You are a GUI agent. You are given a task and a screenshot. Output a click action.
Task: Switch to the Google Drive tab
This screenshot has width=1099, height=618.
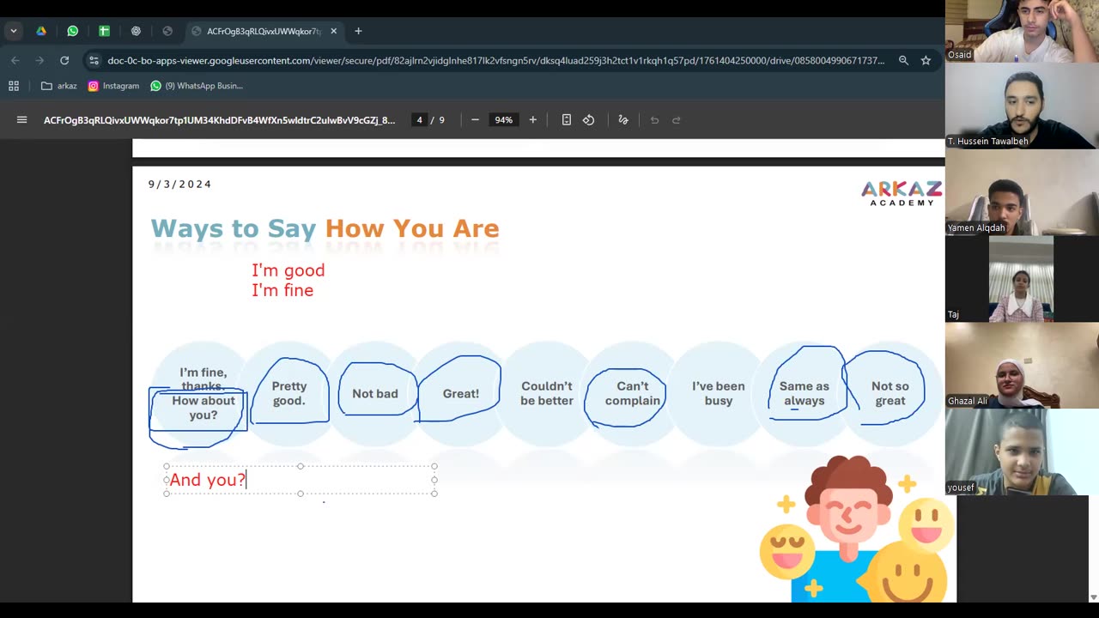pos(41,31)
